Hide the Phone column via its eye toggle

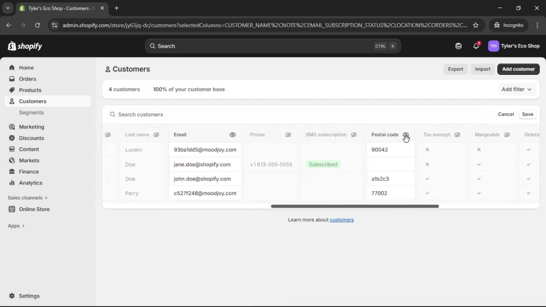288,134
